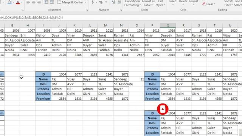This screenshot has width=242, height=136.
Task: Select column H header
Action: 28,25
